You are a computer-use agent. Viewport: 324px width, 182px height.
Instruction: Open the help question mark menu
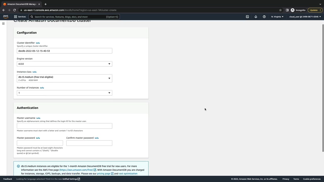[x=264, y=17]
